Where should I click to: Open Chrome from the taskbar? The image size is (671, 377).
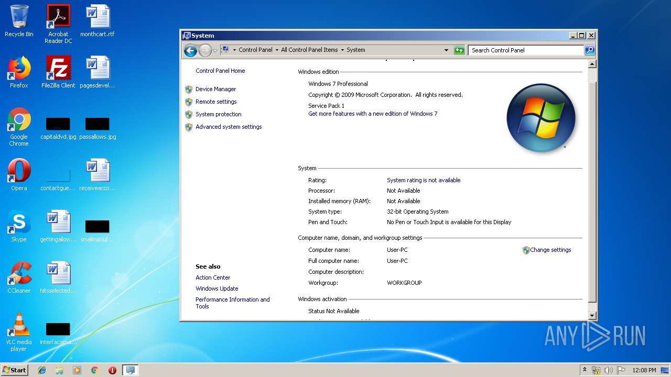tap(95, 370)
